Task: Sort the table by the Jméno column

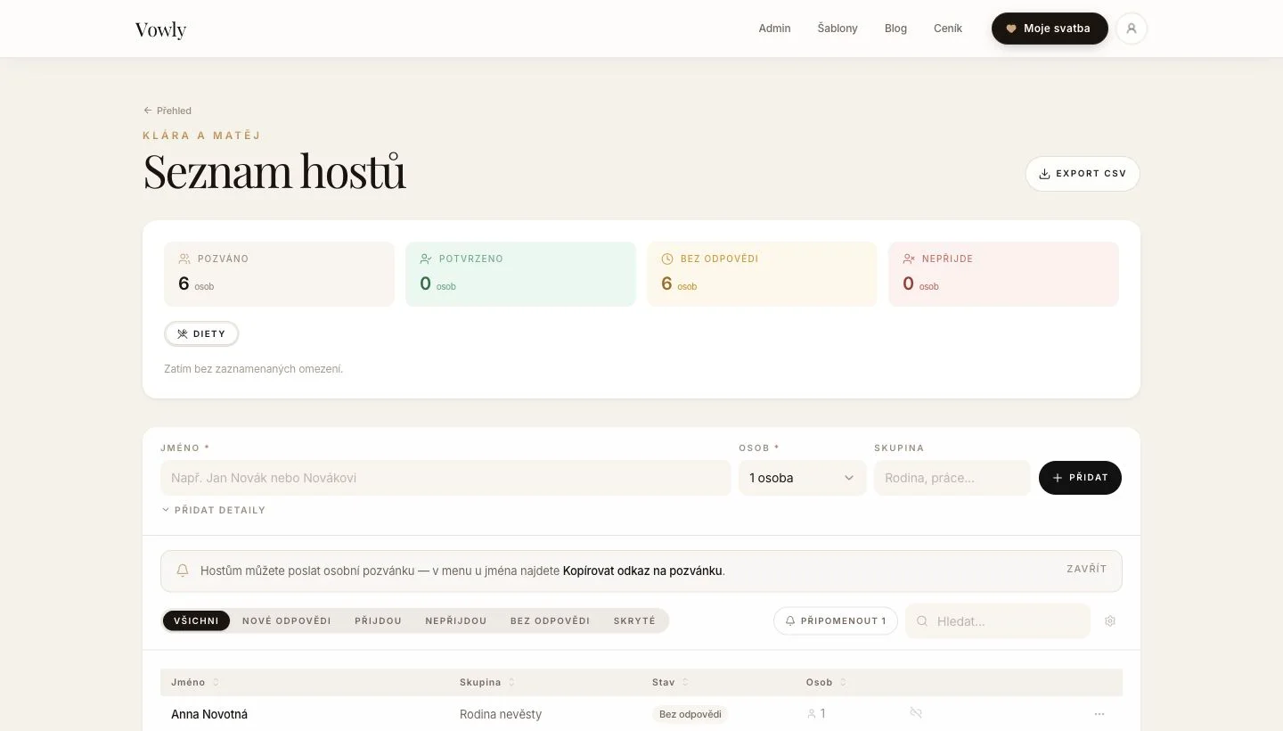Action: point(195,682)
